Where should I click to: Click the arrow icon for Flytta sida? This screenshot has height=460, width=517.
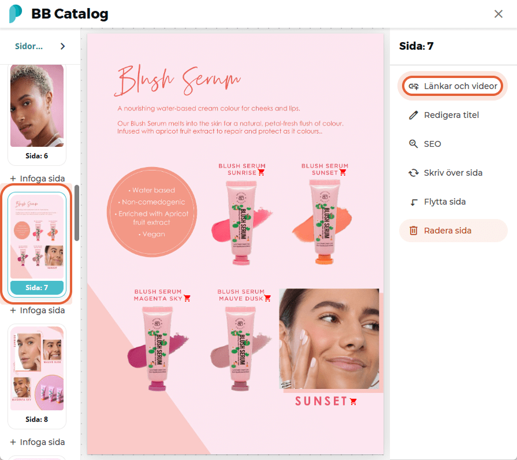pos(414,202)
